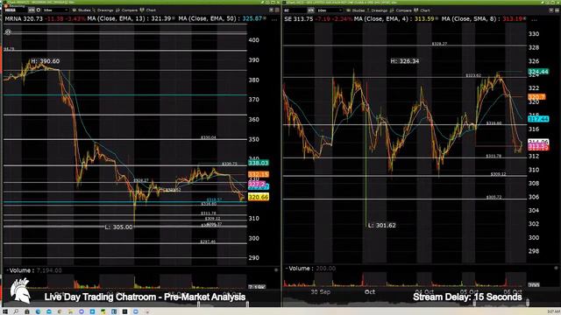Click the 30 Sep date label on SE time axis
This screenshot has width=561, height=315.
coord(320,291)
